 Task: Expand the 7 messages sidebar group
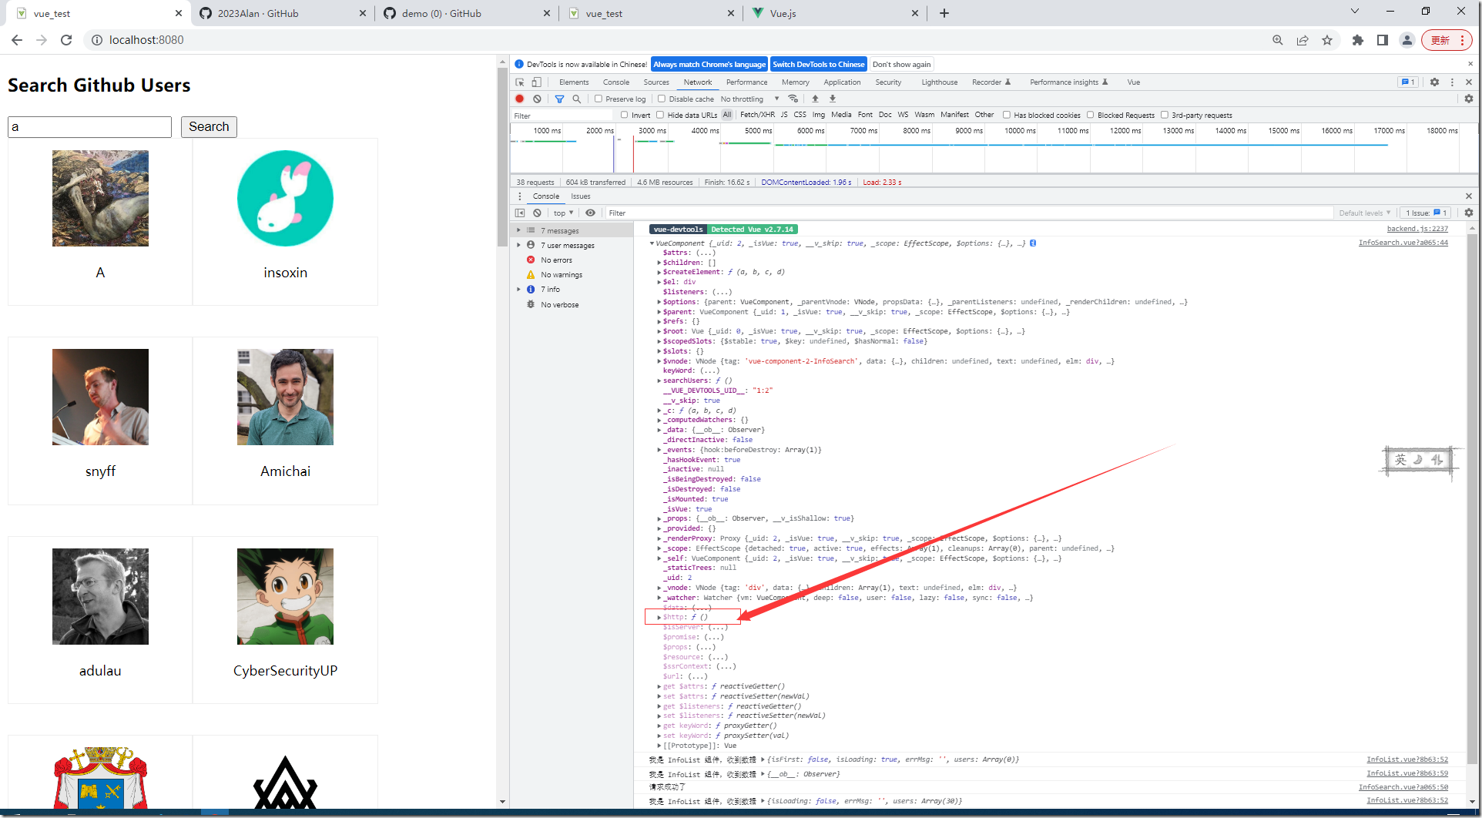tap(518, 230)
